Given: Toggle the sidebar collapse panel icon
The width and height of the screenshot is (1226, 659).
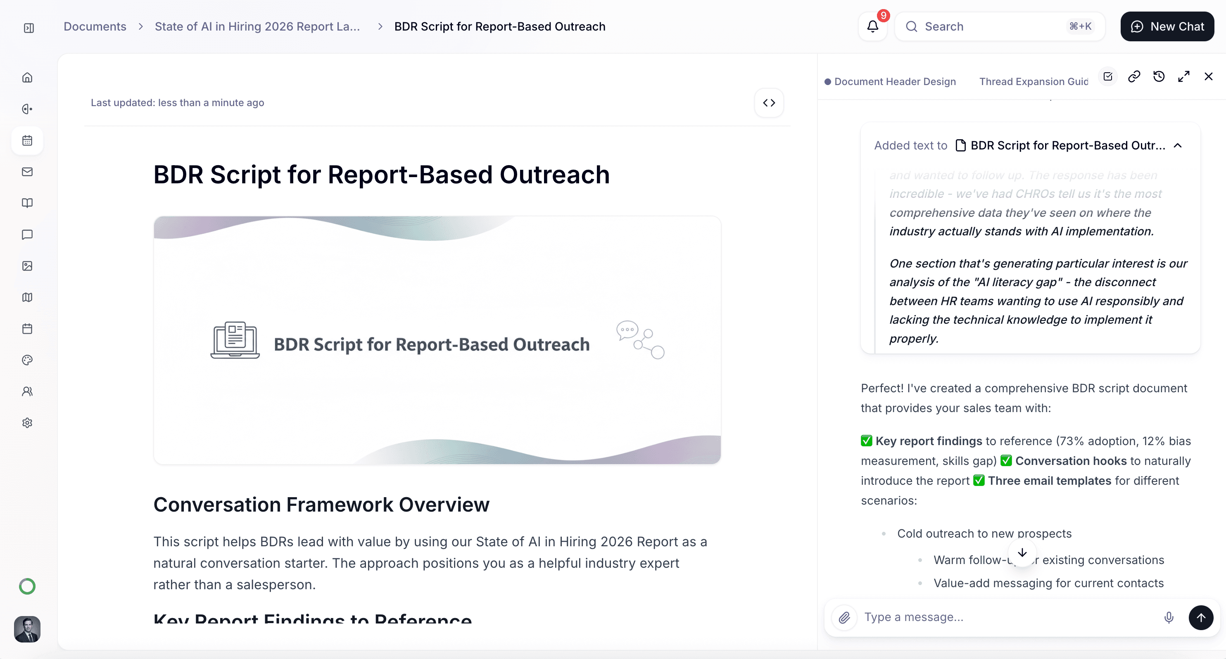Looking at the screenshot, I should tap(29, 28).
